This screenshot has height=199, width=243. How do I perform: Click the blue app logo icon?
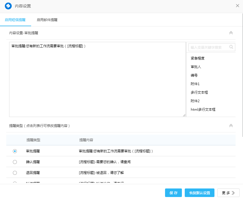point(8,6)
